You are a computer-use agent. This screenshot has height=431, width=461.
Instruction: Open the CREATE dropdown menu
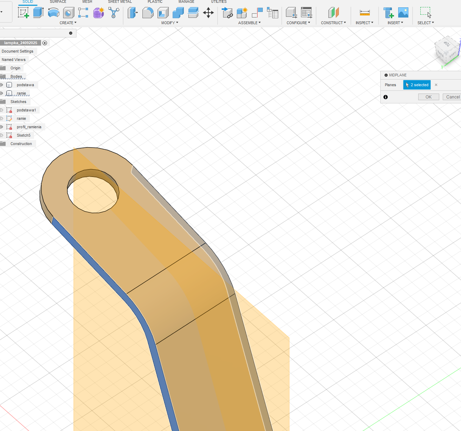tap(68, 23)
